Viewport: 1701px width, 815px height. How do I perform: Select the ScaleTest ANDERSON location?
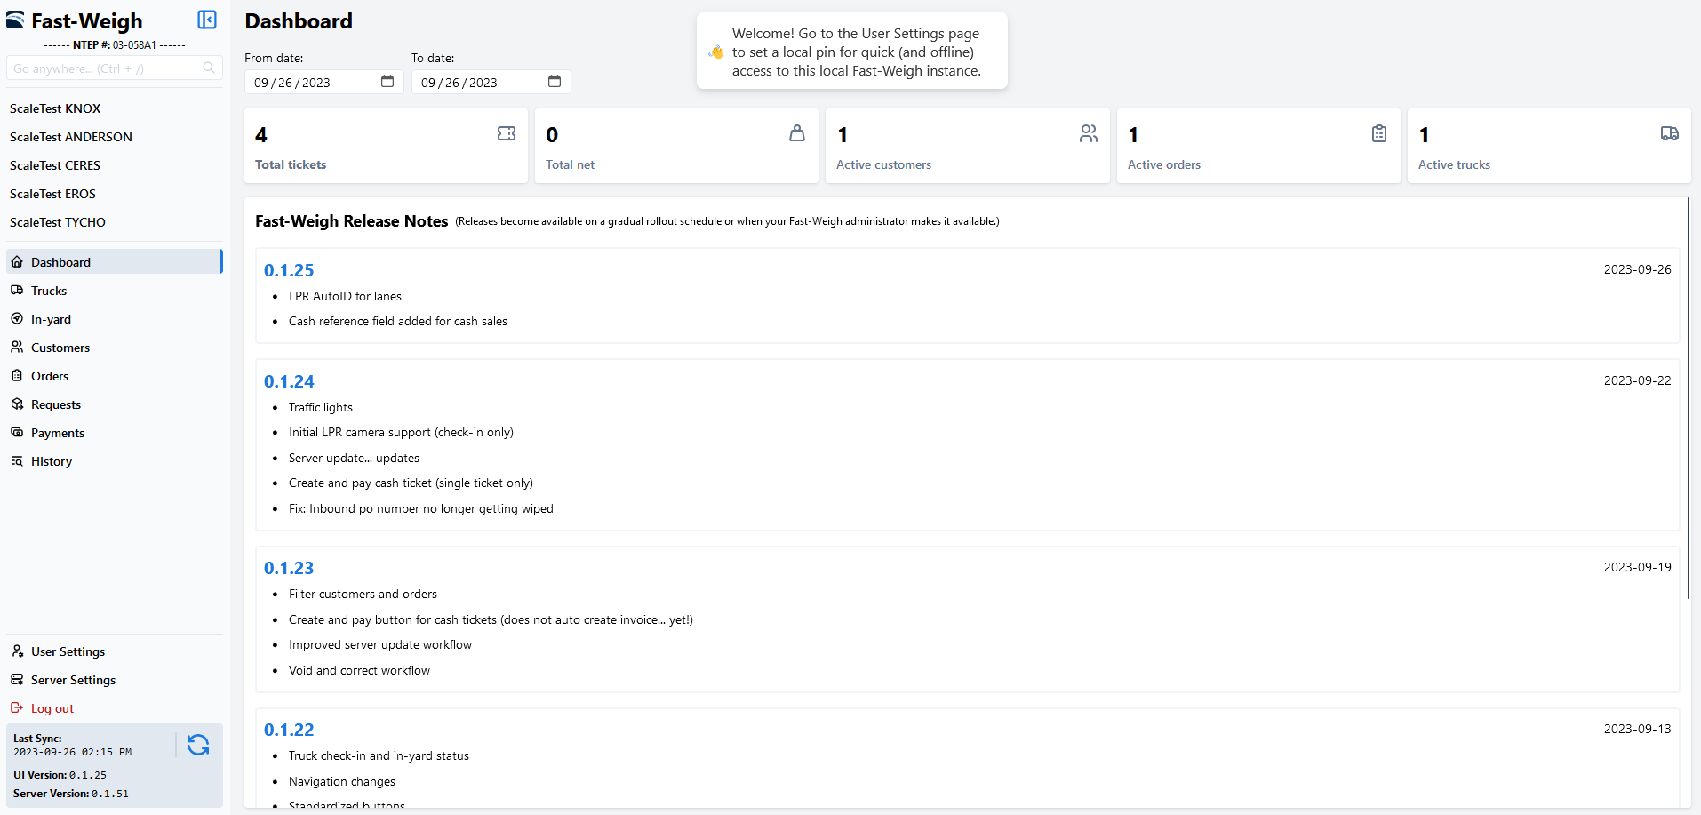(x=71, y=137)
